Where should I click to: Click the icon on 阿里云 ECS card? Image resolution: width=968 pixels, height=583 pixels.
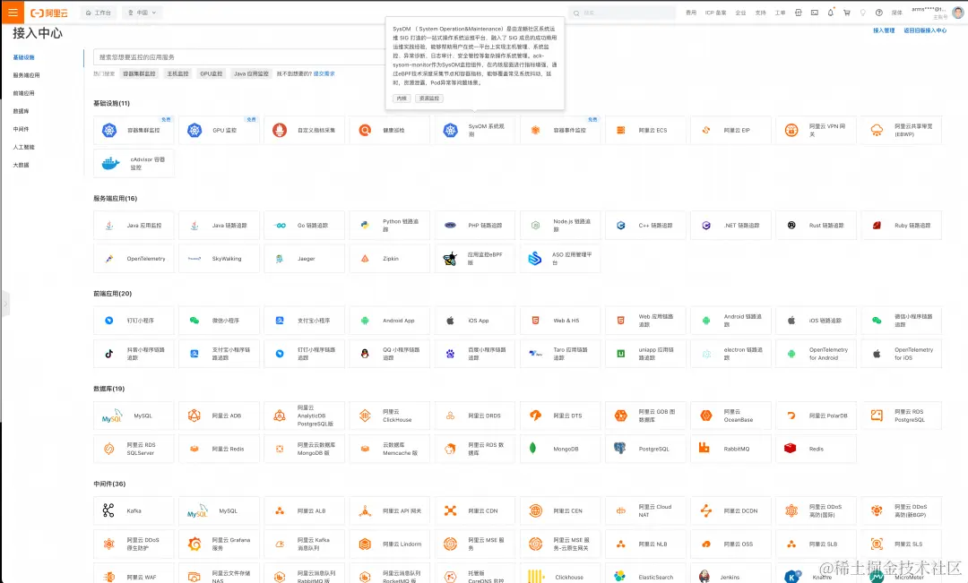(x=620, y=130)
